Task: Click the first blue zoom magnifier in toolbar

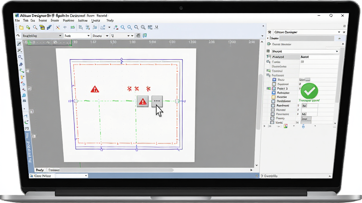Action: (123, 27)
